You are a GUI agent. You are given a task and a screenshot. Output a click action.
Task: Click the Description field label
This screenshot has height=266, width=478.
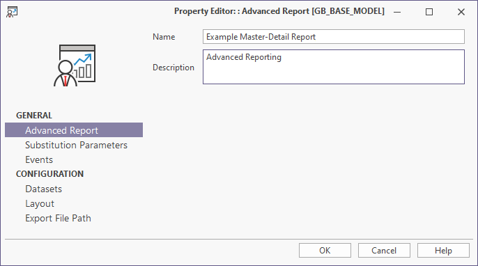(x=173, y=68)
